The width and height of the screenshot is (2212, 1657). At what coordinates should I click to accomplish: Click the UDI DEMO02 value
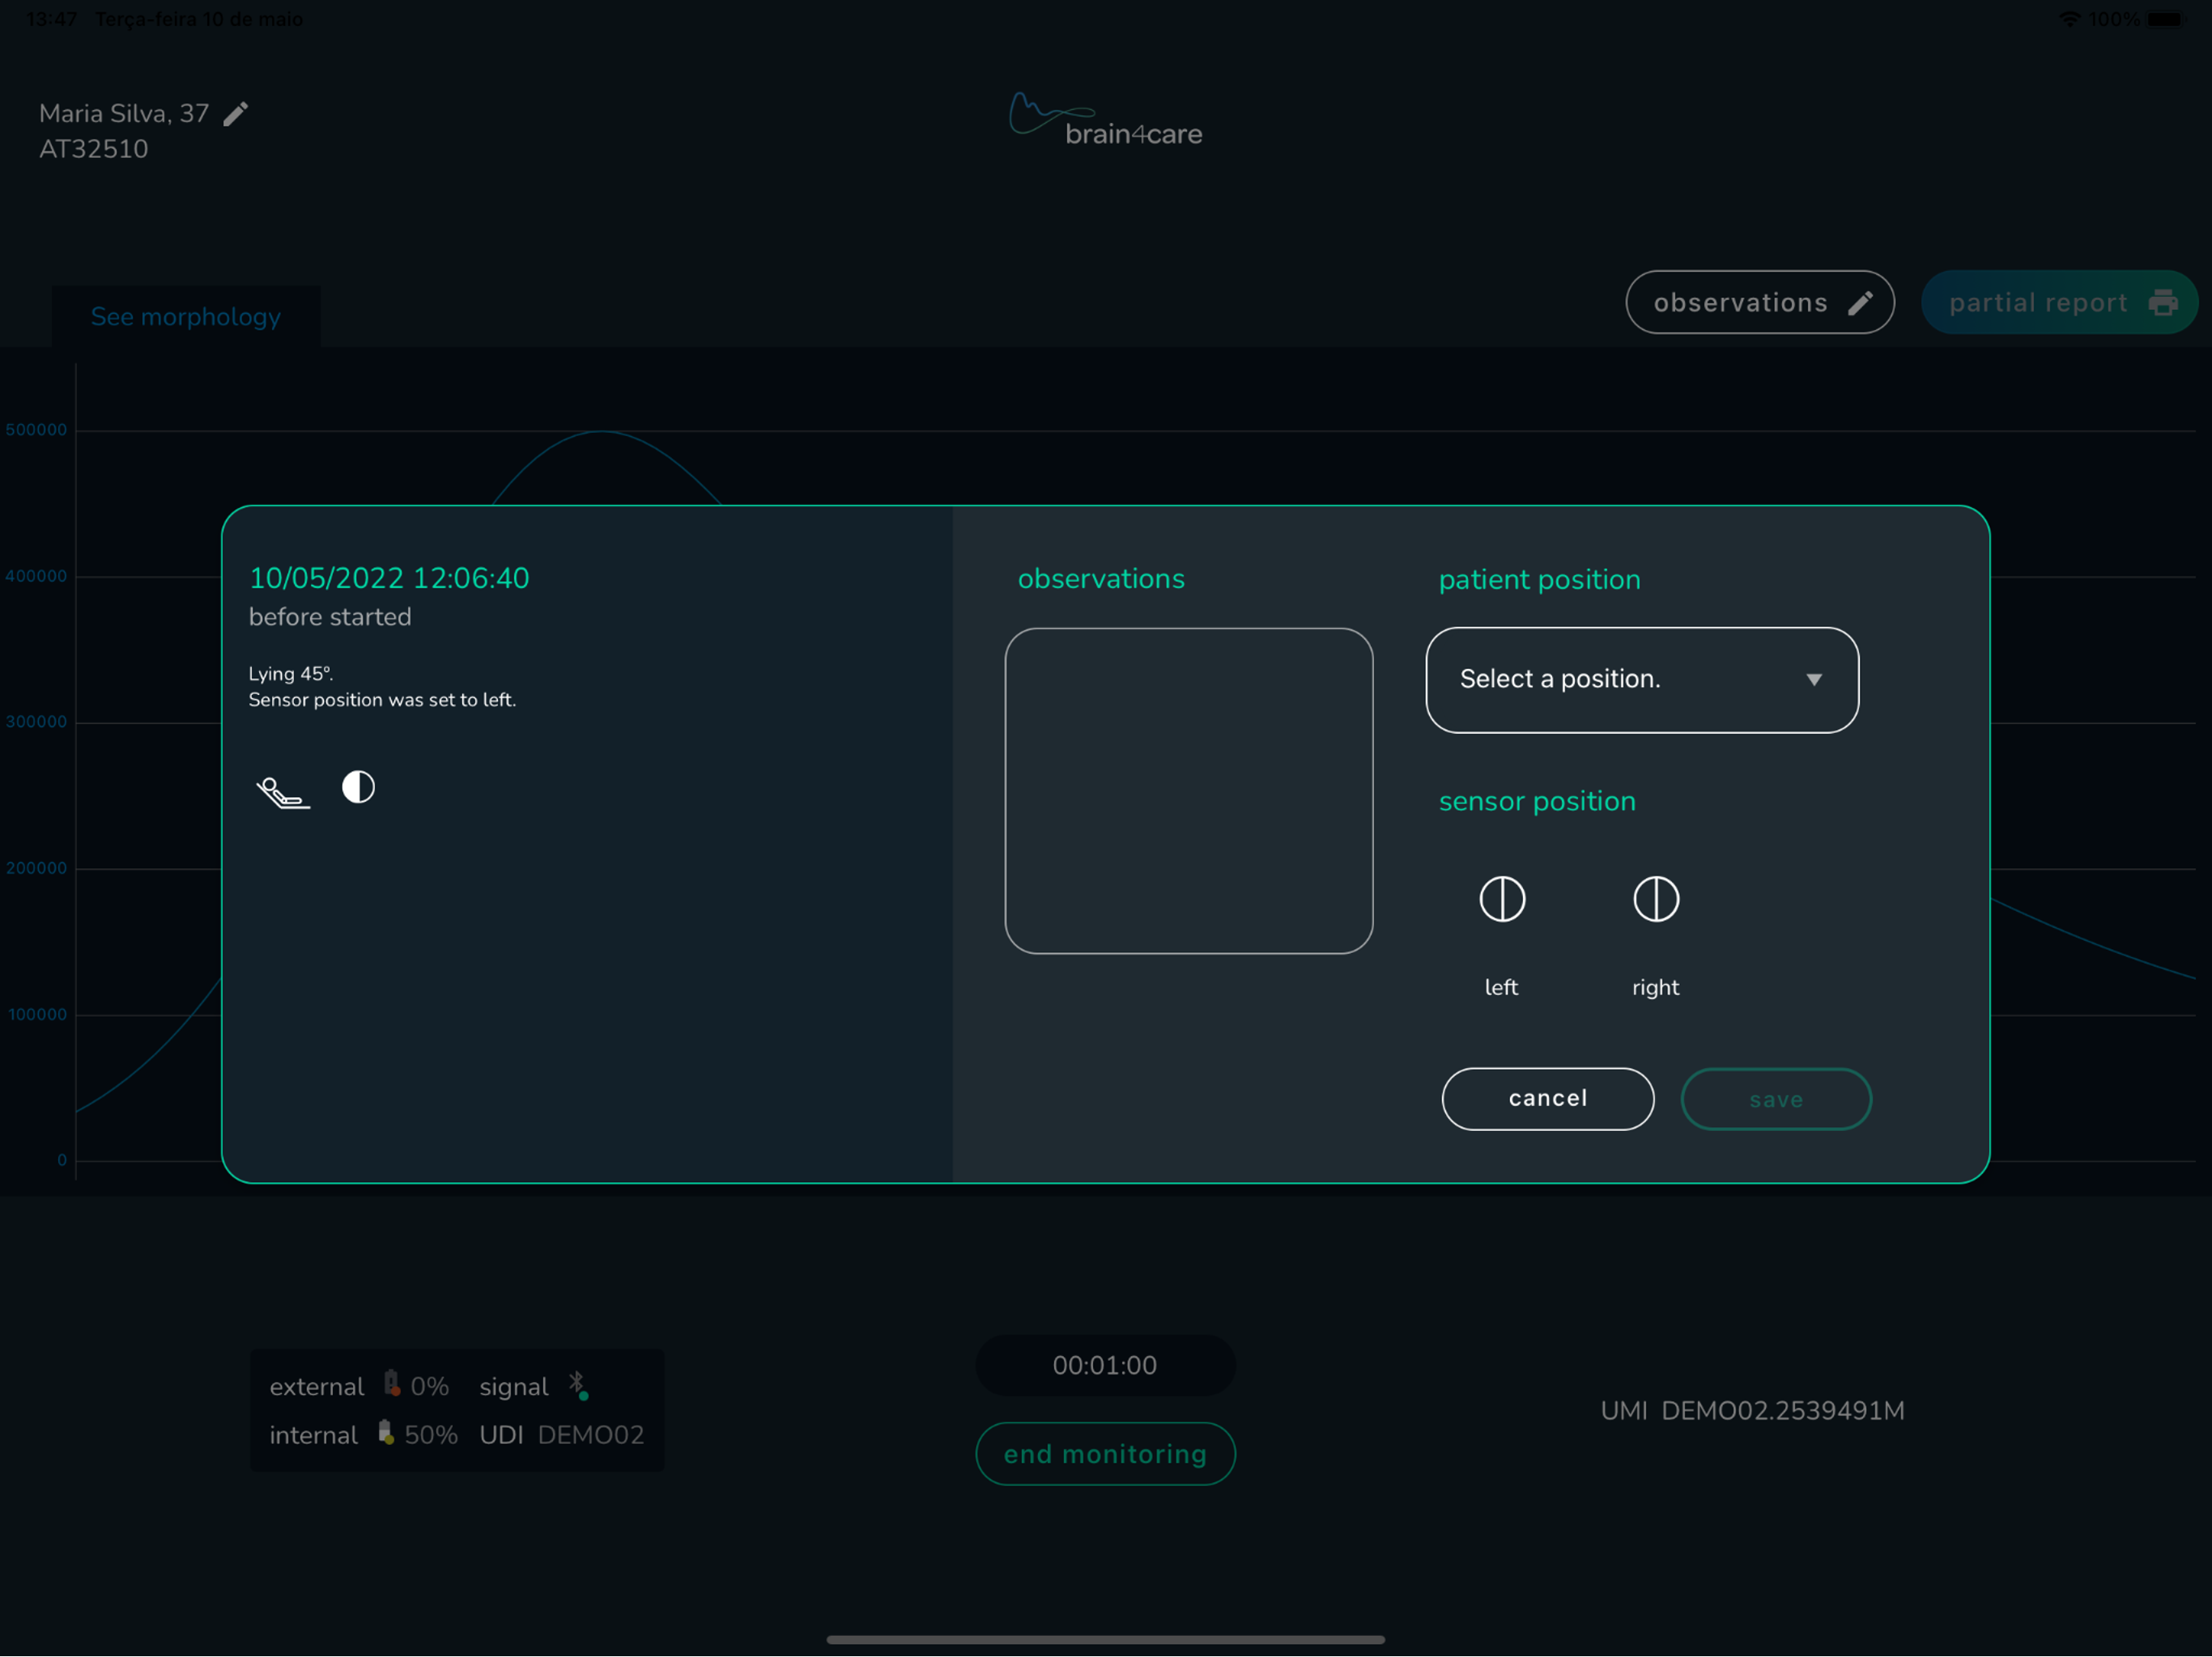click(x=591, y=1435)
